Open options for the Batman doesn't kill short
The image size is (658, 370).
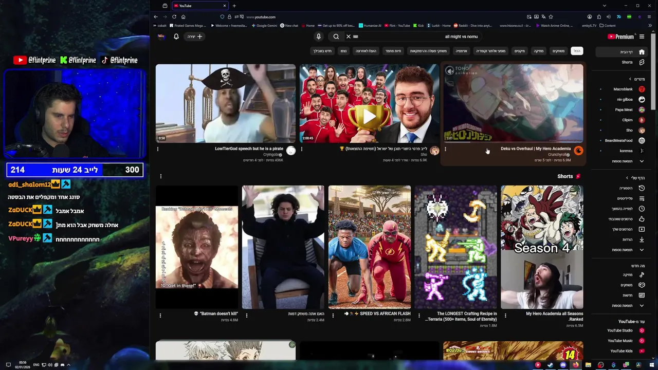(160, 316)
